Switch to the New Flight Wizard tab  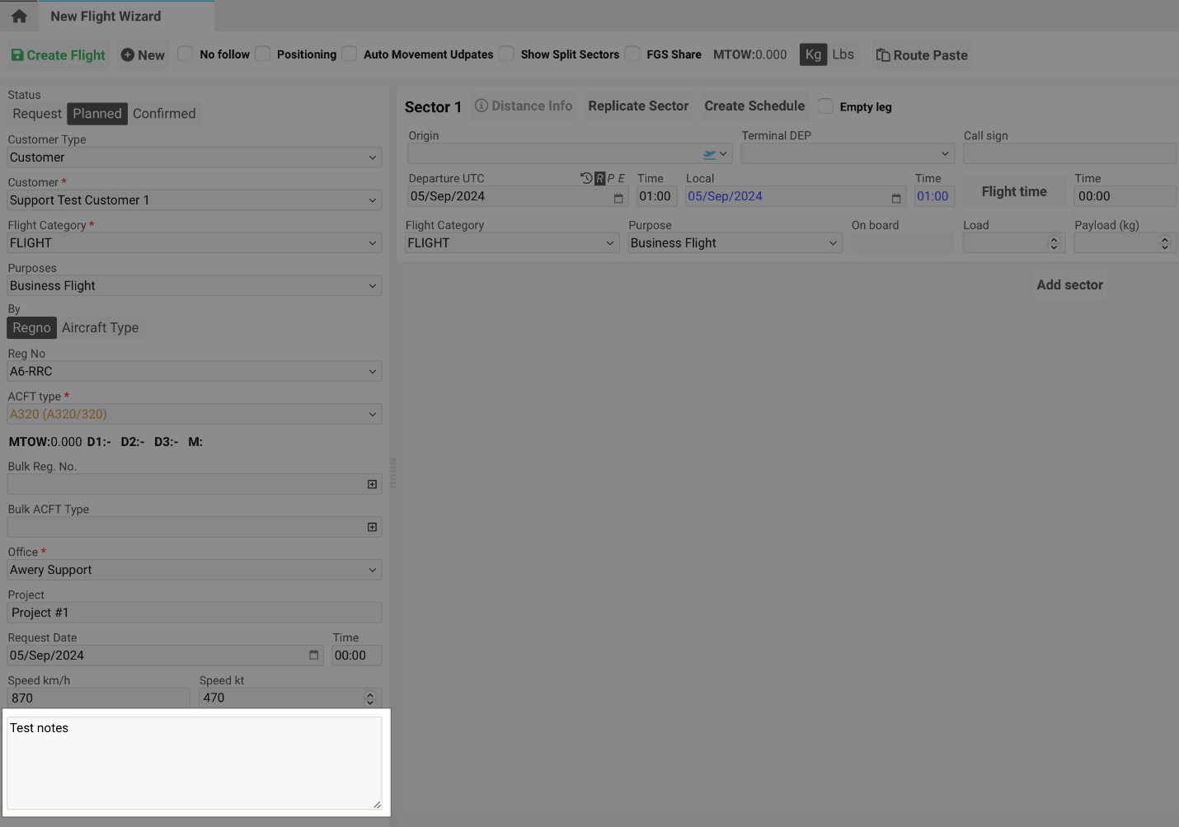pos(106,16)
